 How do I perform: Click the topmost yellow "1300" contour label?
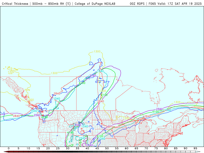click(x=97, y=52)
